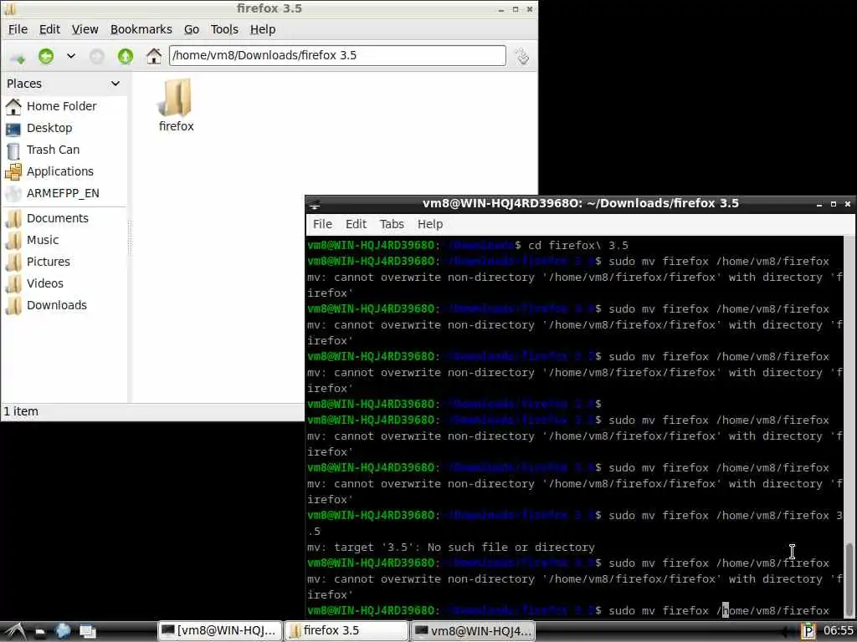Launch the file manager icon on taskbar
857x642 pixels.
click(40, 632)
